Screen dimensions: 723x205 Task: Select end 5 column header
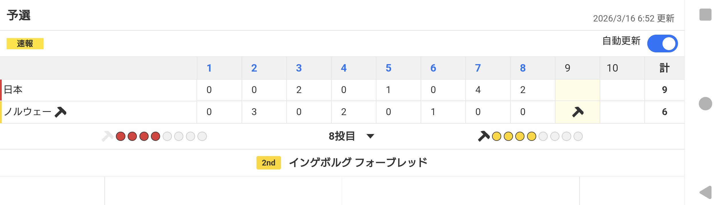388,68
